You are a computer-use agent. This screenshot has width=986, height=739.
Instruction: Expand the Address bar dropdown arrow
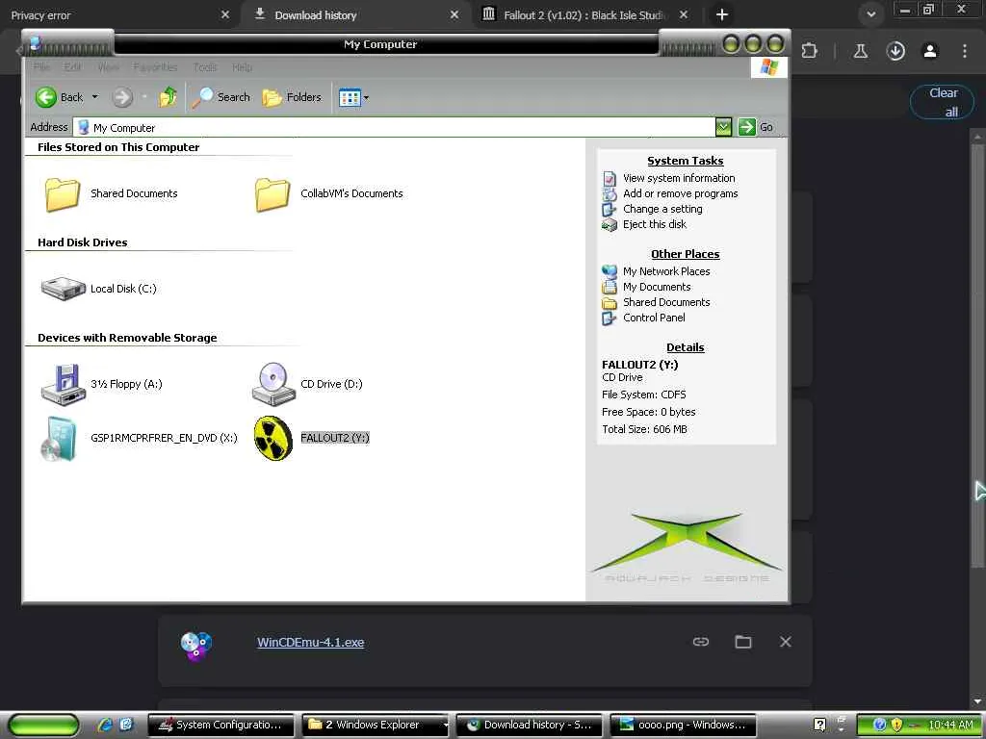pyautogui.click(x=723, y=127)
